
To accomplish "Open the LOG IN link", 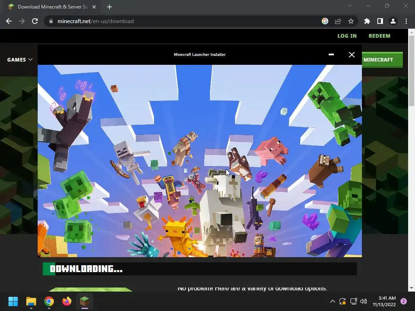I will 347,36.
